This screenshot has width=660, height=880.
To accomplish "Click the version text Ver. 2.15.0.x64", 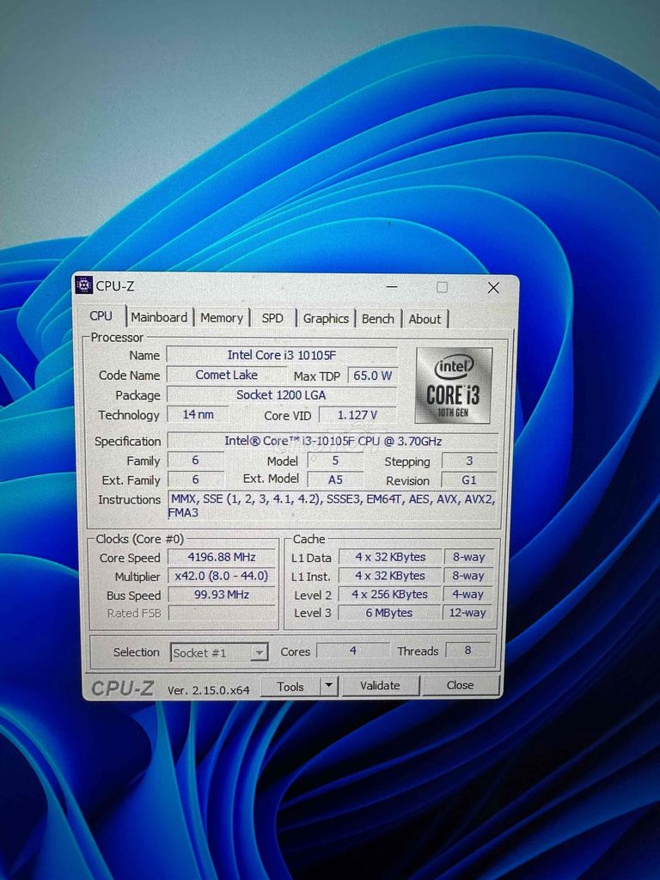I will pos(208,690).
